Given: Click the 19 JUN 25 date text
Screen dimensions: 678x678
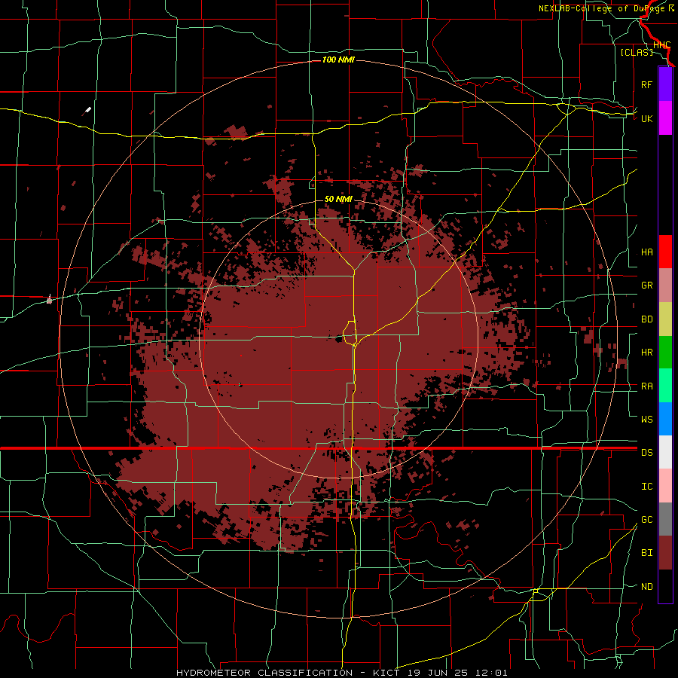Looking at the screenshot, I should point(438,673).
